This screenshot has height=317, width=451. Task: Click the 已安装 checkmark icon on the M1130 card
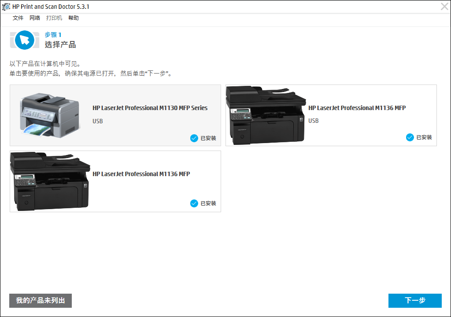[194, 138]
